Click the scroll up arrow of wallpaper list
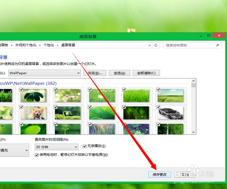Viewport: 227px width, 189px height. 193,81
